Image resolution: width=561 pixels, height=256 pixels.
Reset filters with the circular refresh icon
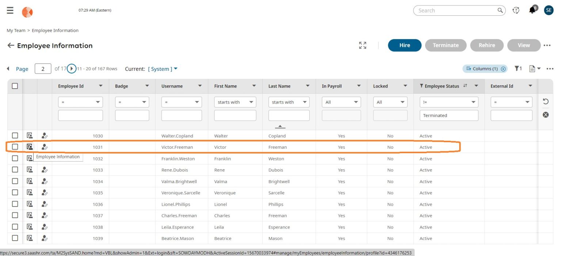click(545, 101)
